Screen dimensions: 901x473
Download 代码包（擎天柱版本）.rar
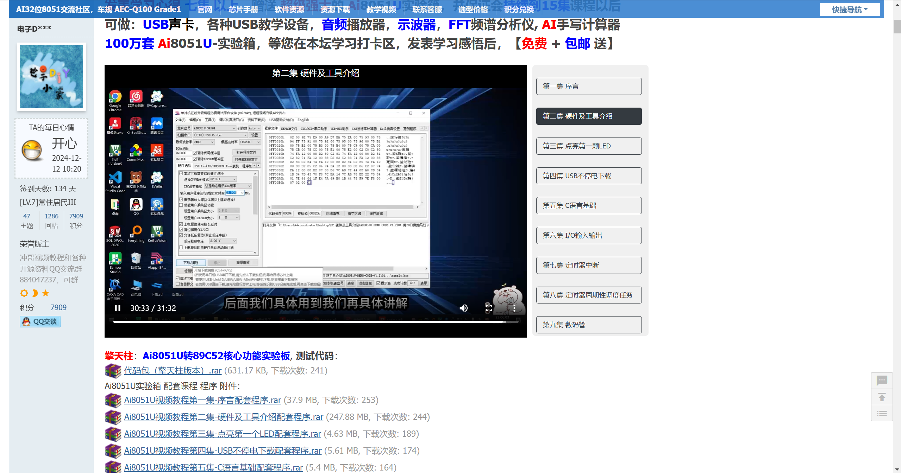pyautogui.click(x=173, y=371)
